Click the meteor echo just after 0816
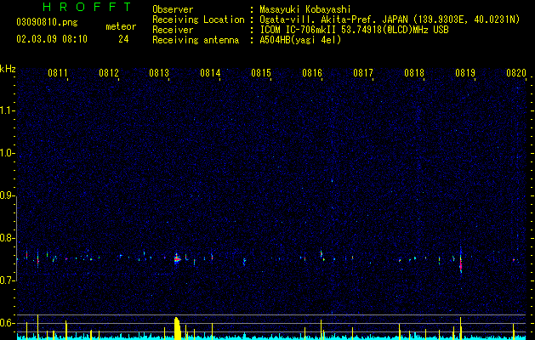Image resolution: width=535 pixels, height=340 pixels. [x=322, y=255]
